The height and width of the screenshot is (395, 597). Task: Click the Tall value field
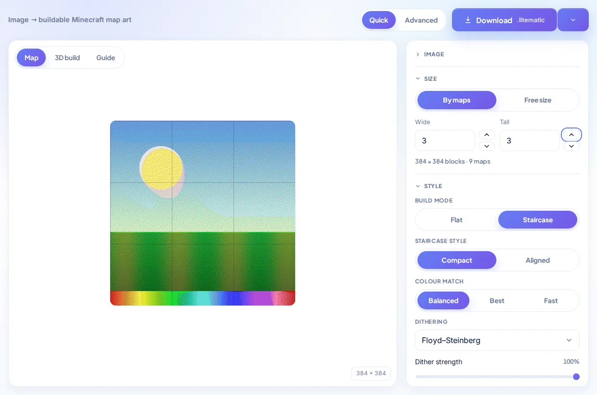click(530, 140)
